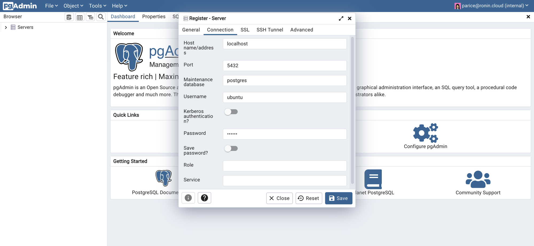Close the Register - Server dialog with X
The image size is (534, 246).
click(350, 18)
